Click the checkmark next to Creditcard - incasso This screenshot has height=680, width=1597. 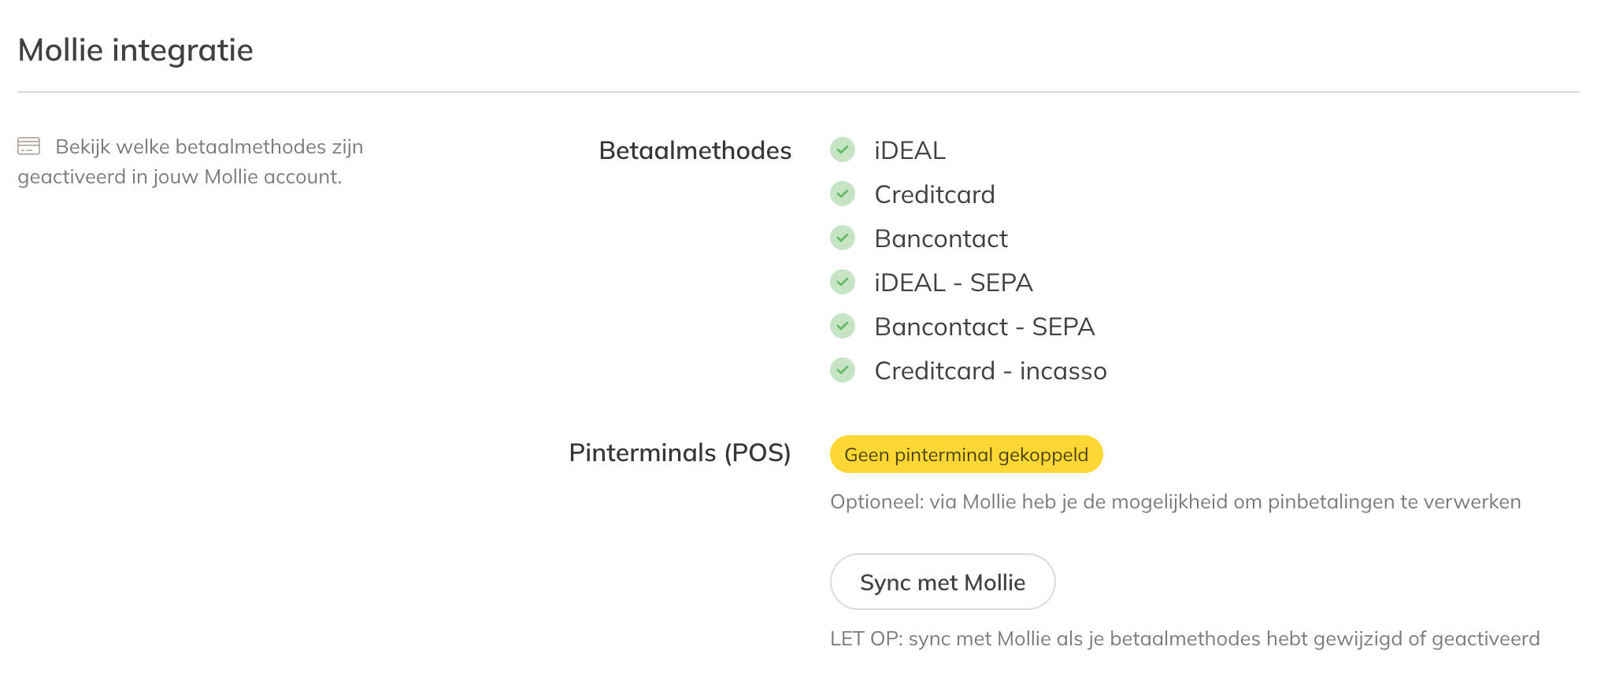[x=843, y=370]
